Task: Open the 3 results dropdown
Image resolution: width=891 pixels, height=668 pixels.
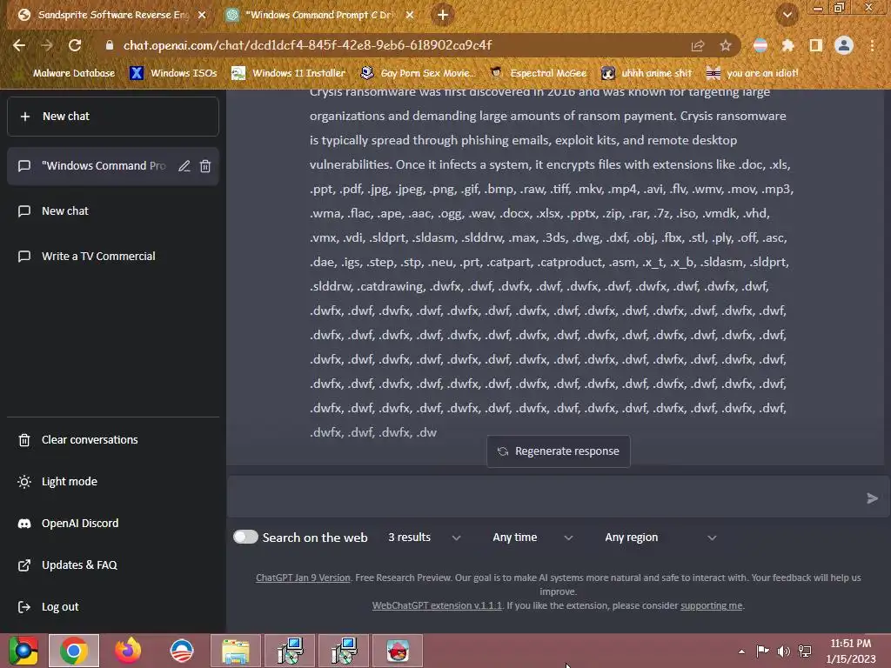Action: (424, 538)
